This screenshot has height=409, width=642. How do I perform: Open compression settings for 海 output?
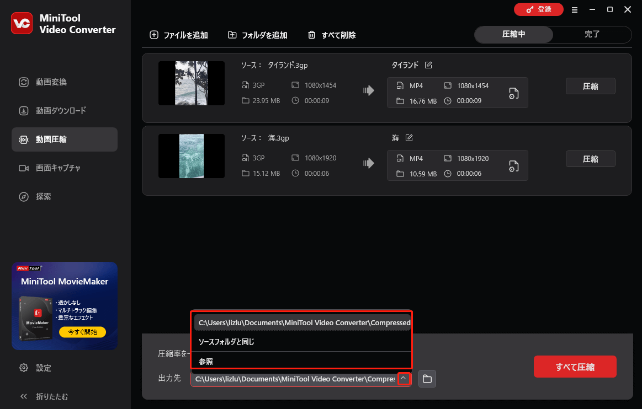pyautogui.click(x=513, y=166)
